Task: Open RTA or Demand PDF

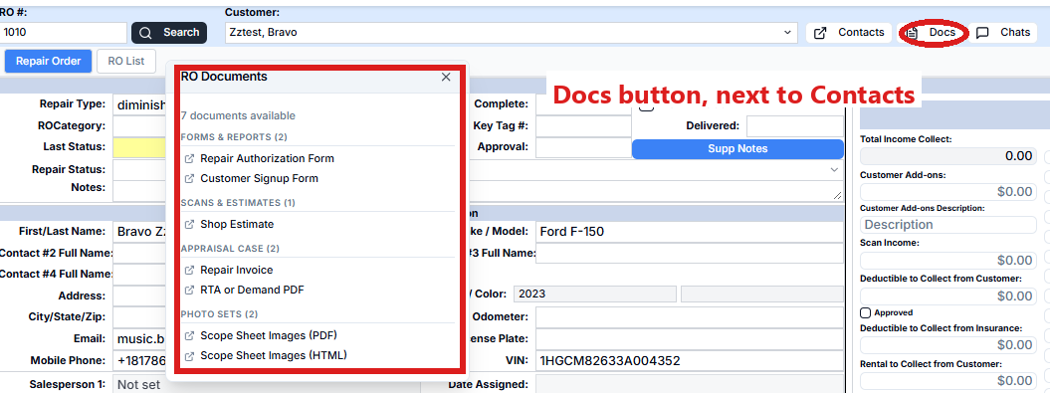Action: (253, 290)
